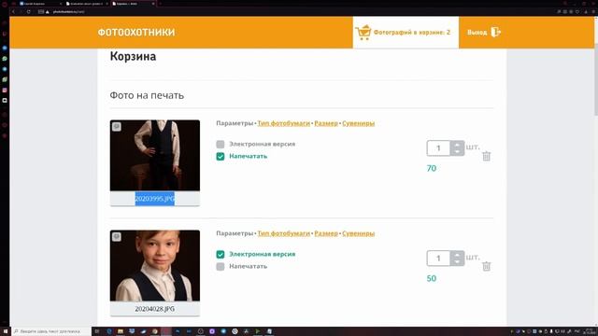Open Сувениры link for photo 20203995.JPG
598x336 pixels.
pyautogui.click(x=359, y=123)
